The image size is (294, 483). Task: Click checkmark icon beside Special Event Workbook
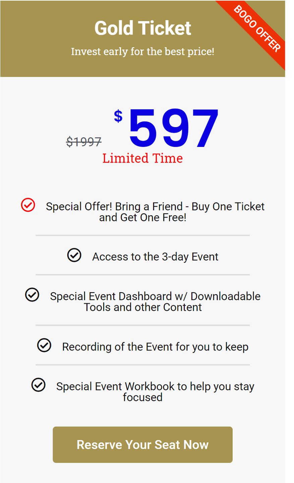click(x=38, y=385)
